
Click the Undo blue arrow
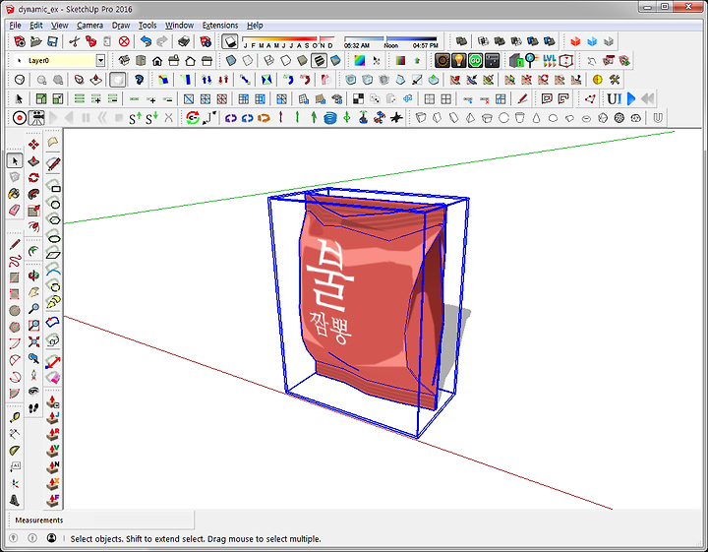click(x=146, y=41)
